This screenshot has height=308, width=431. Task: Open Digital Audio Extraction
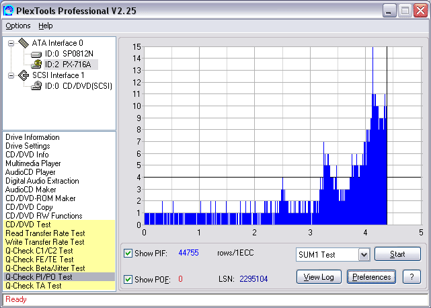pos(42,181)
